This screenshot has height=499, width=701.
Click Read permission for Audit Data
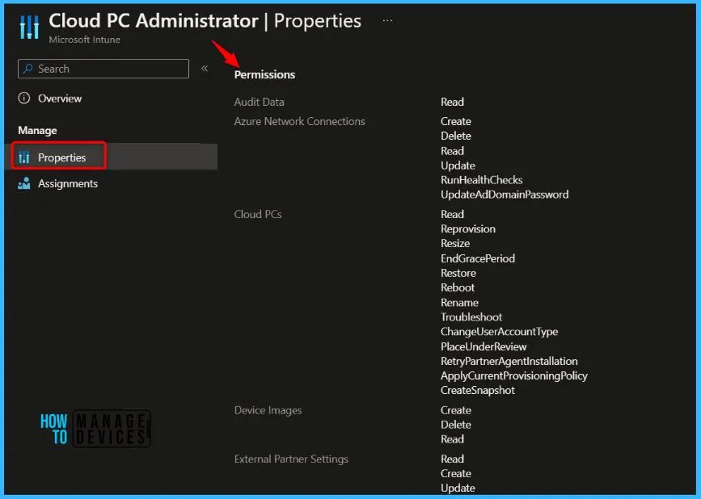[453, 102]
